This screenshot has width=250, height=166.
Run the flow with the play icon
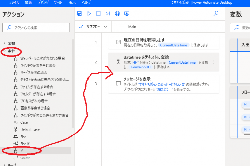click(89, 14)
